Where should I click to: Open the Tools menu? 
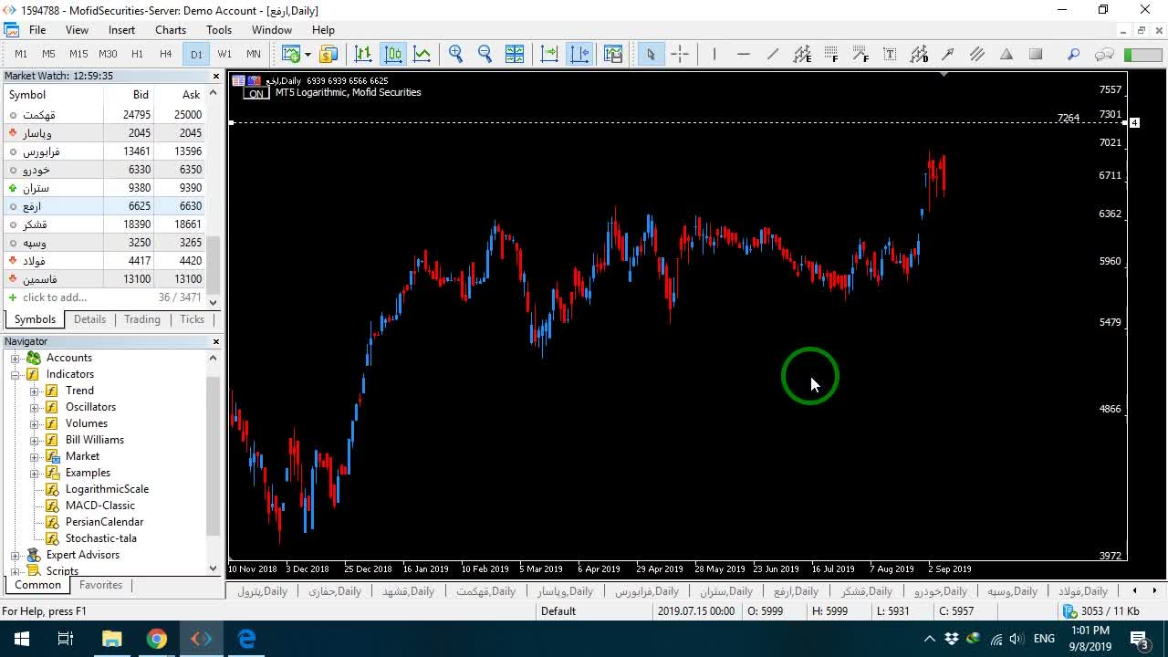click(x=219, y=30)
